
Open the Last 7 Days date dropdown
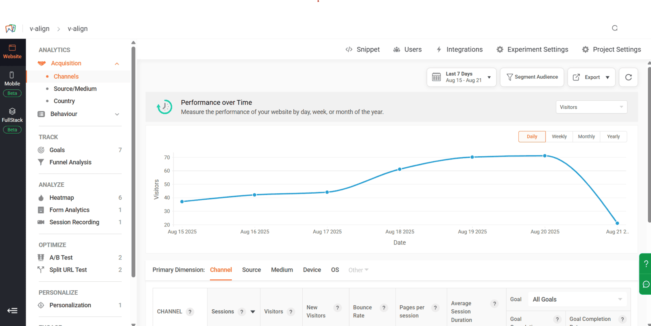461,77
